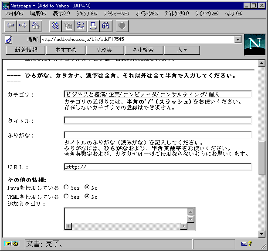
Task: Stop loading with the Stop icon
Action: (x=122, y=26)
